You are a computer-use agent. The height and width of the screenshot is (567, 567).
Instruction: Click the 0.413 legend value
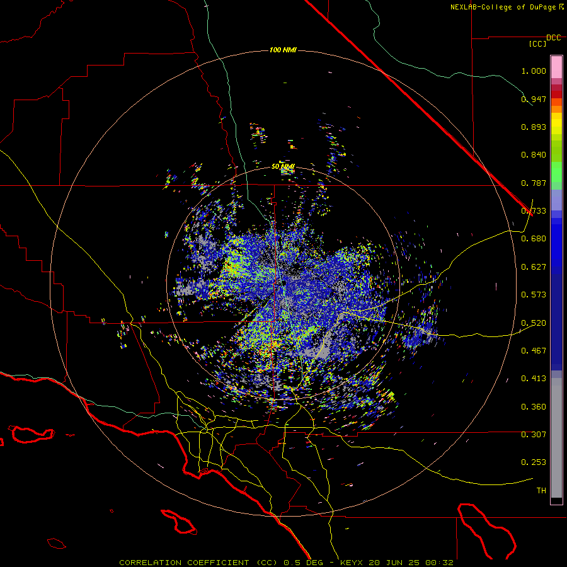tap(534, 379)
